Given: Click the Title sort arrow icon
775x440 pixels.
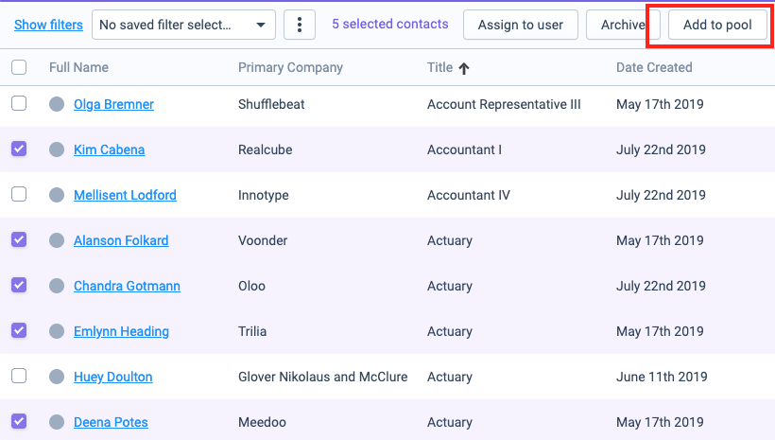Looking at the screenshot, I should pyautogui.click(x=464, y=68).
